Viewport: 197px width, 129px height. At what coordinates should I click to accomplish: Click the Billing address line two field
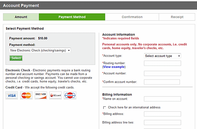(x=163, y=123)
